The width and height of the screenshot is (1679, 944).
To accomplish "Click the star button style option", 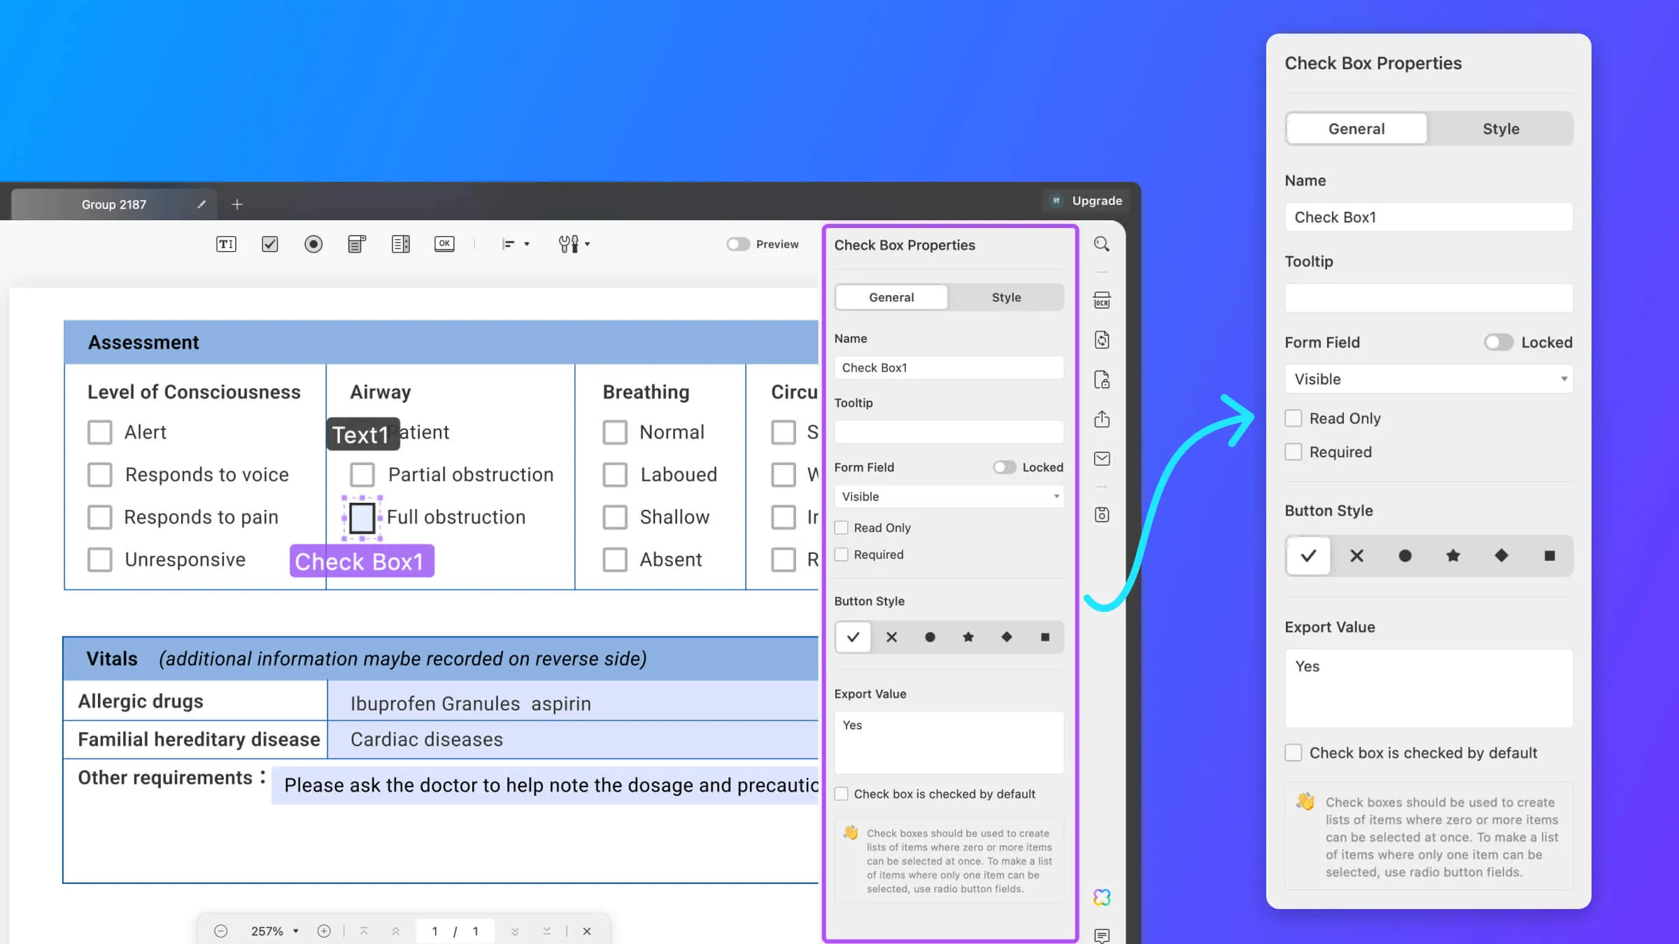I will 1453,555.
